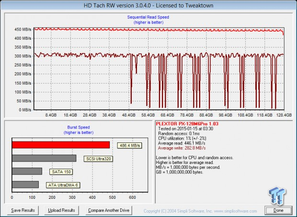
Task: Click the SCSI Ultra320 label
Action: (99, 159)
